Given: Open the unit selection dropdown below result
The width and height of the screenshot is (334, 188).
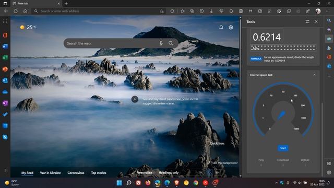Looking at the screenshot, I should click(x=283, y=48).
